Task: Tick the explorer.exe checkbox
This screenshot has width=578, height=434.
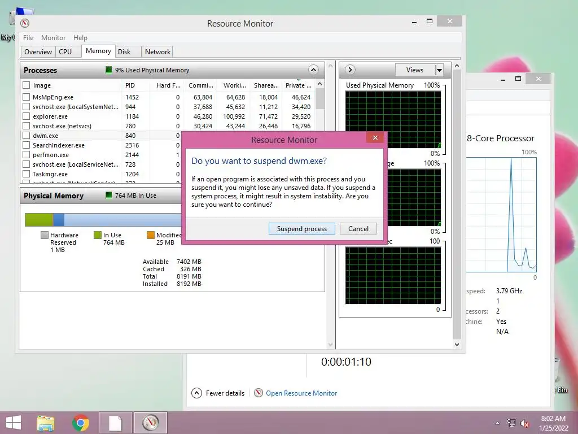Action: point(26,116)
